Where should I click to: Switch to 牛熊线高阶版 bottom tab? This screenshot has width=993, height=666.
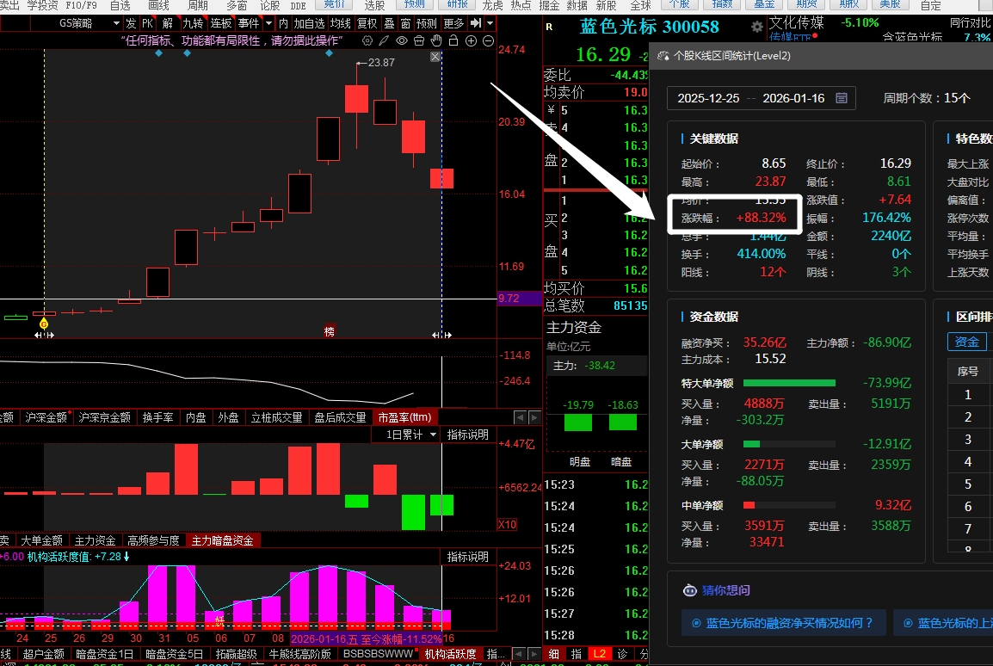pyautogui.click(x=300, y=654)
